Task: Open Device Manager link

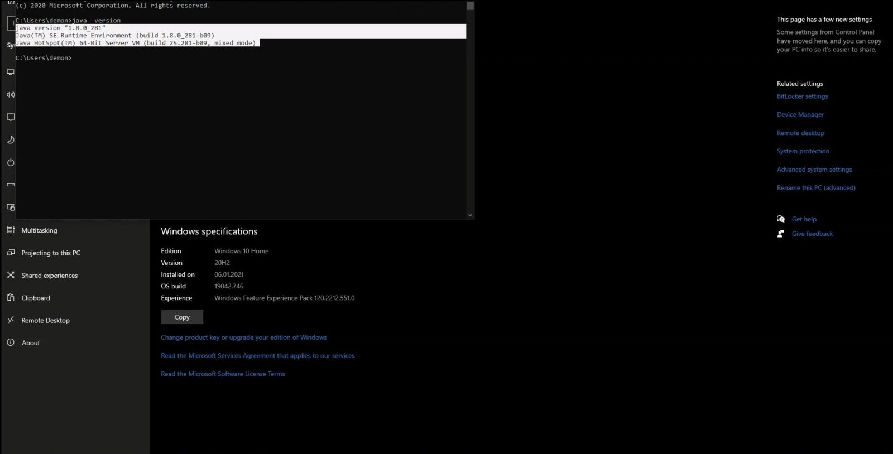Action: pyautogui.click(x=800, y=115)
